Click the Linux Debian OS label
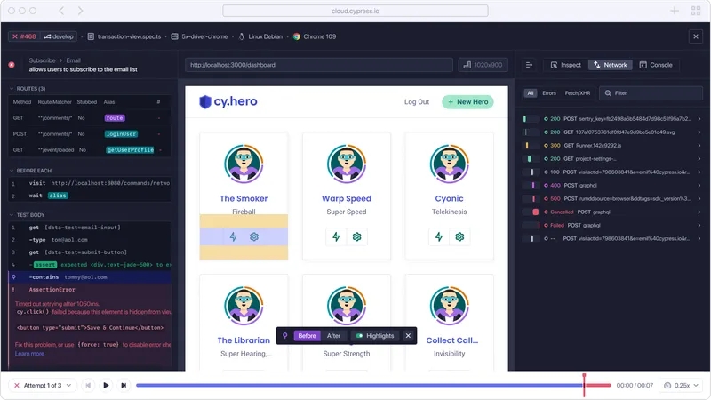 [x=260, y=36]
